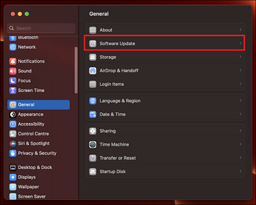Click the Startup Disk icon
This screenshot has height=205, width=256.
click(x=93, y=172)
